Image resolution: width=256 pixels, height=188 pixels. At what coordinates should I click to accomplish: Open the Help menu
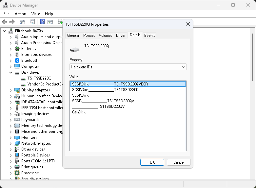(x=49, y=14)
